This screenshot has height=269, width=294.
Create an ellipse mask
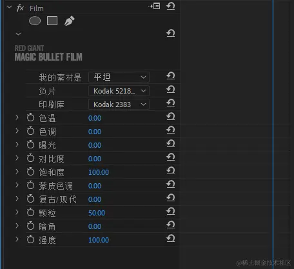pos(35,21)
